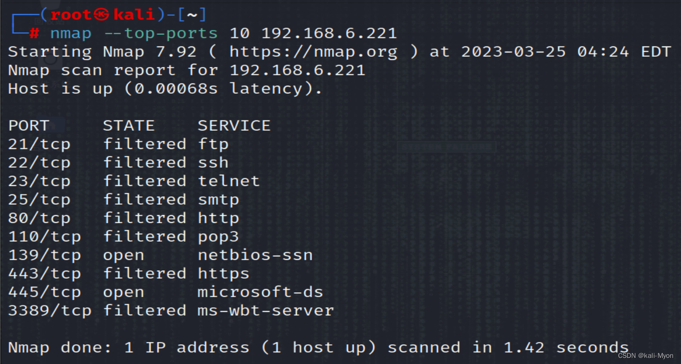Screen dimensions: 681x364
Task: Click the ms-wbt-server service name
Action: pos(265,311)
